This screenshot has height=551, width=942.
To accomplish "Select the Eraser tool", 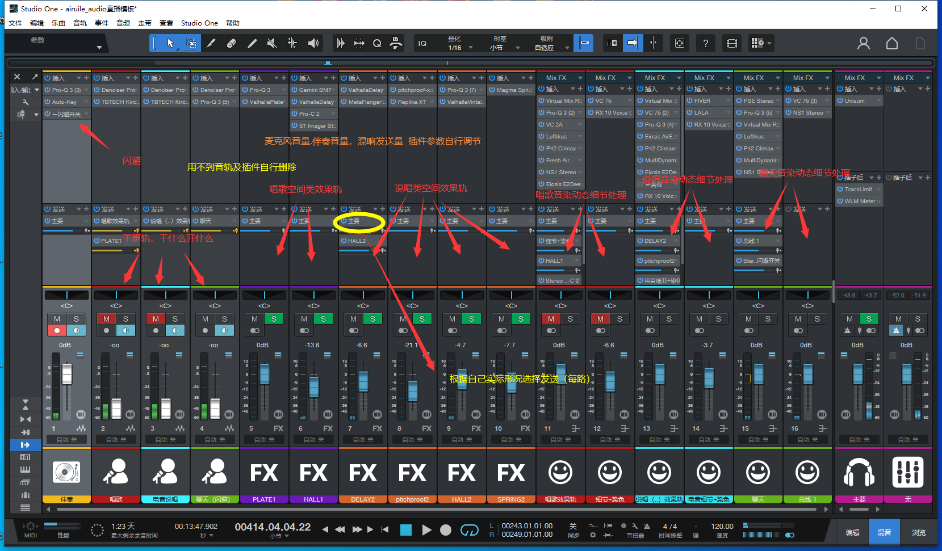I will pyautogui.click(x=231, y=43).
